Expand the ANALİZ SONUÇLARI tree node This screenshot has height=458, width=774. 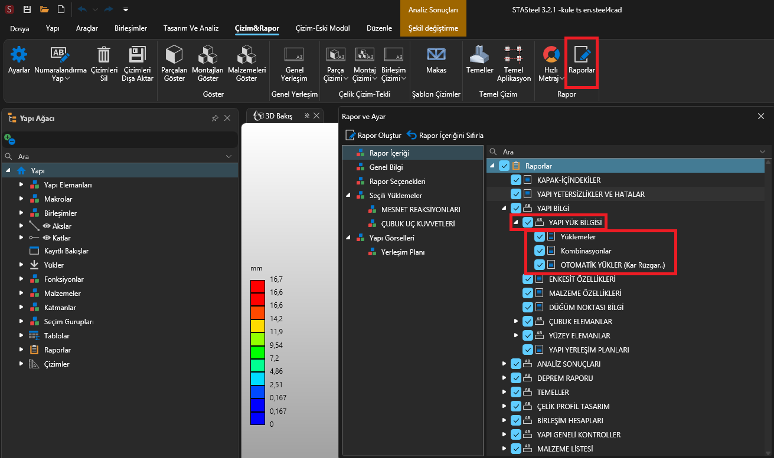pos(504,364)
